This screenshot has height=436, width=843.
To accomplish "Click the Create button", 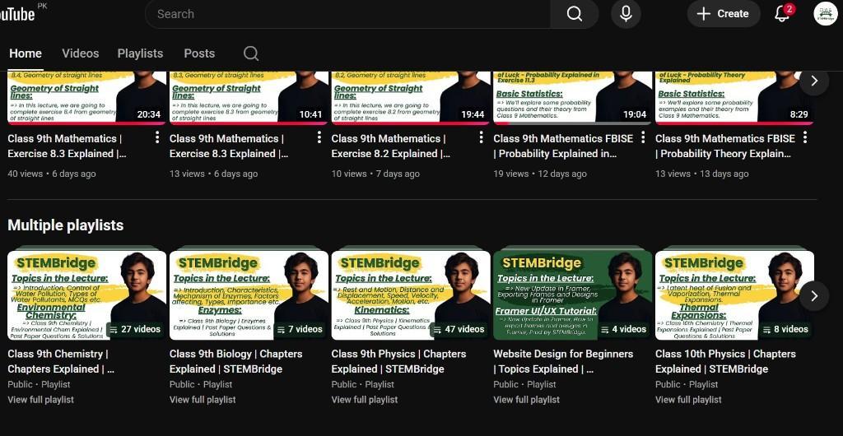I will (723, 14).
